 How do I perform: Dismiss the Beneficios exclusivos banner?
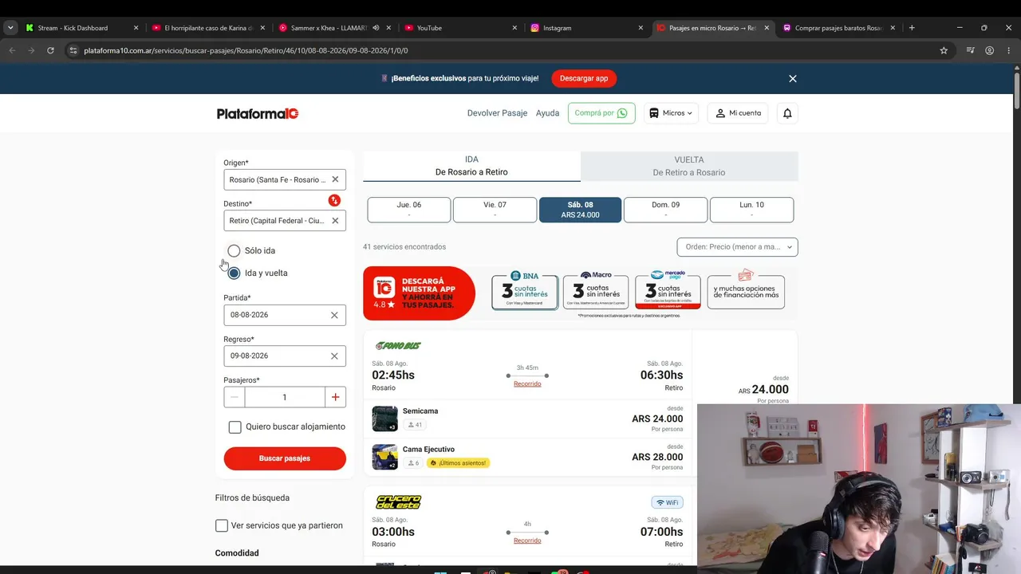(793, 79)
